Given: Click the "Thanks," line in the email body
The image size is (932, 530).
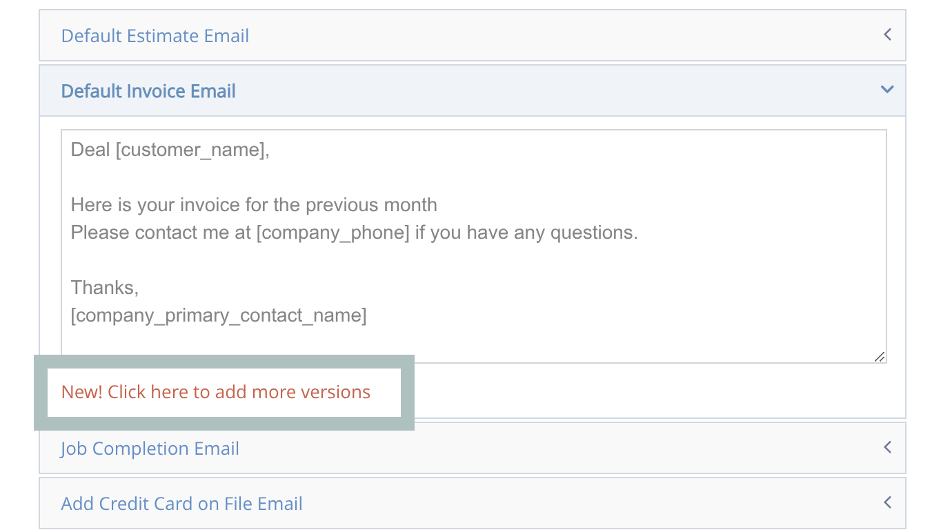Looking at the screenshot, I should click(x=104, y=288).
